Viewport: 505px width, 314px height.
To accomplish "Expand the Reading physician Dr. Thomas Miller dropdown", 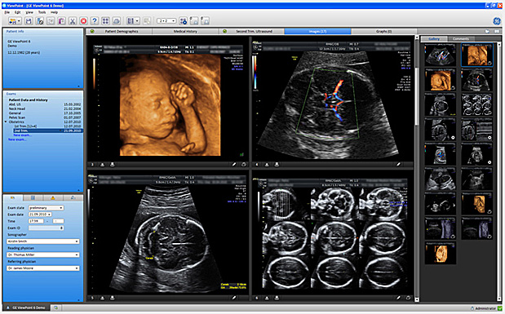I will coord(43,254).
